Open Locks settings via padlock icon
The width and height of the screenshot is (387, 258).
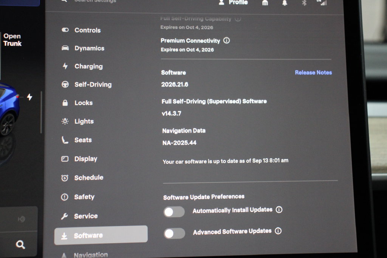[65, 103]
